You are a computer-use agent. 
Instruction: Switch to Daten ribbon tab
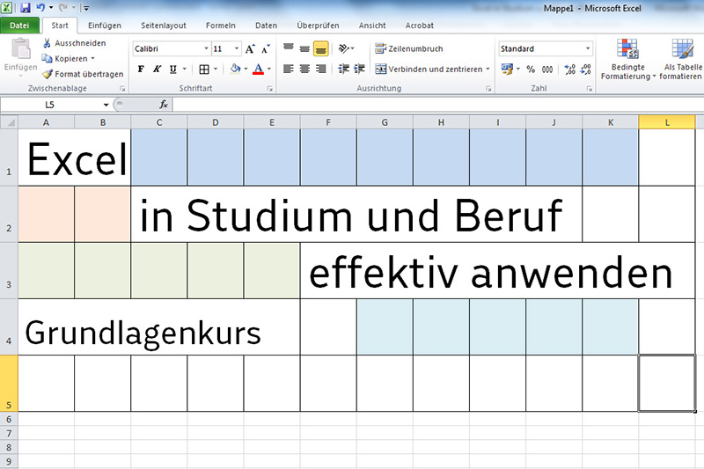pyautogui.click(x=267, y=26)
